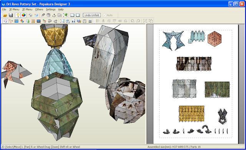This screenshot has width=246, height=150.
Task: Click the arrange parts squares icon
Action: [68, 21]
